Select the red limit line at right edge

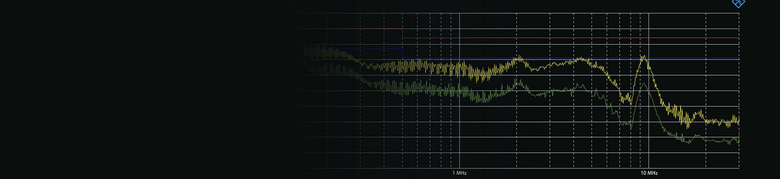(737, 38)
